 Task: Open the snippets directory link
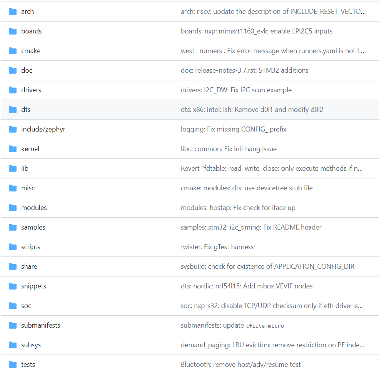33,286
